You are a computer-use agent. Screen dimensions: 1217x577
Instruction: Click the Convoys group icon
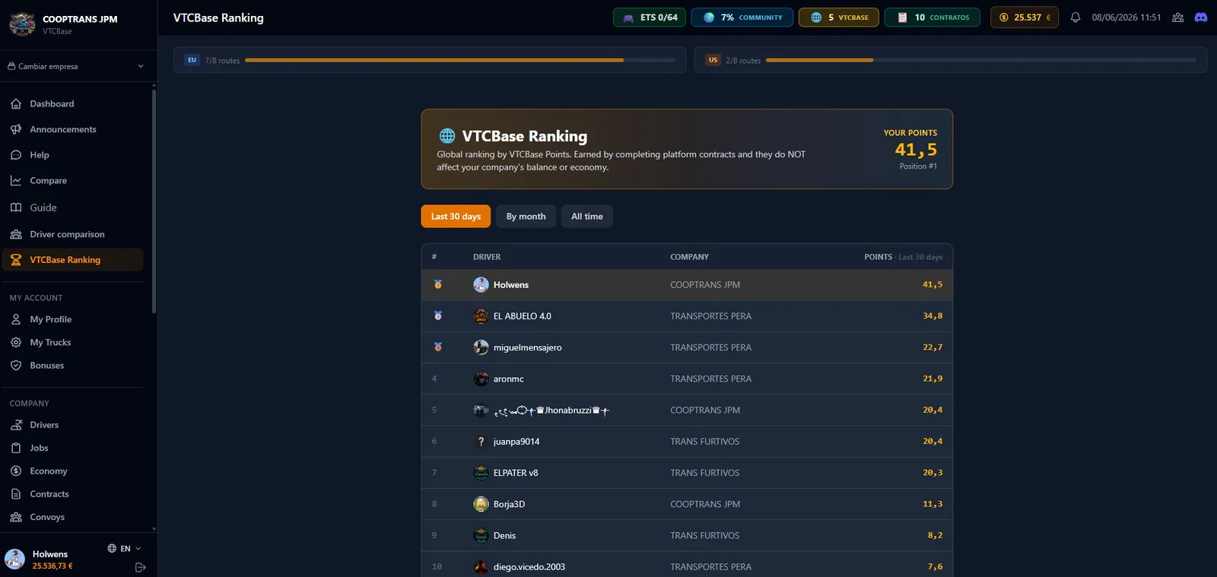pyautogui.click(x=16, y=517)
